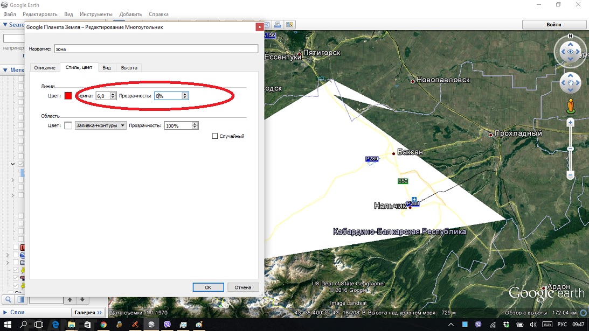
Task: Launch Chrome from the taskbar
Action: pos(103,325)
